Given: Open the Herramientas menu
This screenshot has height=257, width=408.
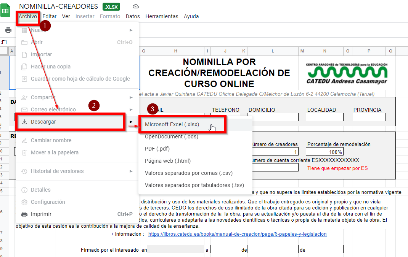Looking at the screenshot, I should tap(162, 16).
